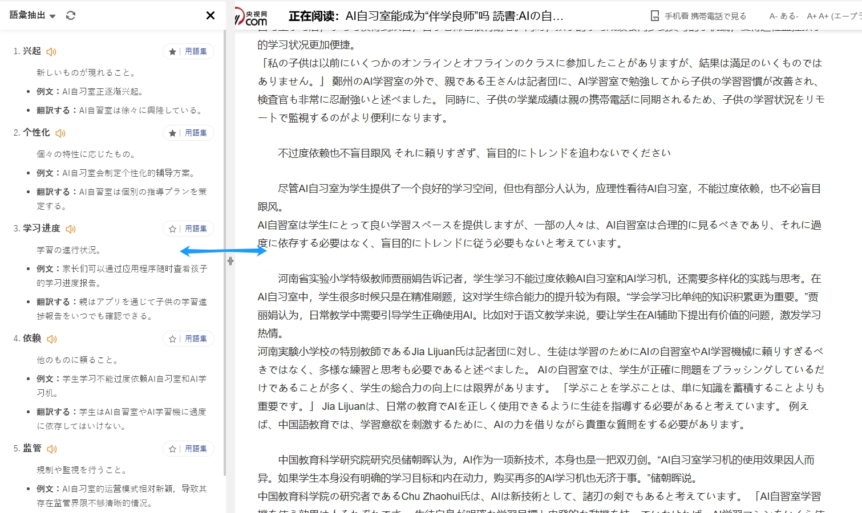Click example sentence AI自习室正逐渐兴起。
This screenshot has width=862, height=513.
pos(103,91)
